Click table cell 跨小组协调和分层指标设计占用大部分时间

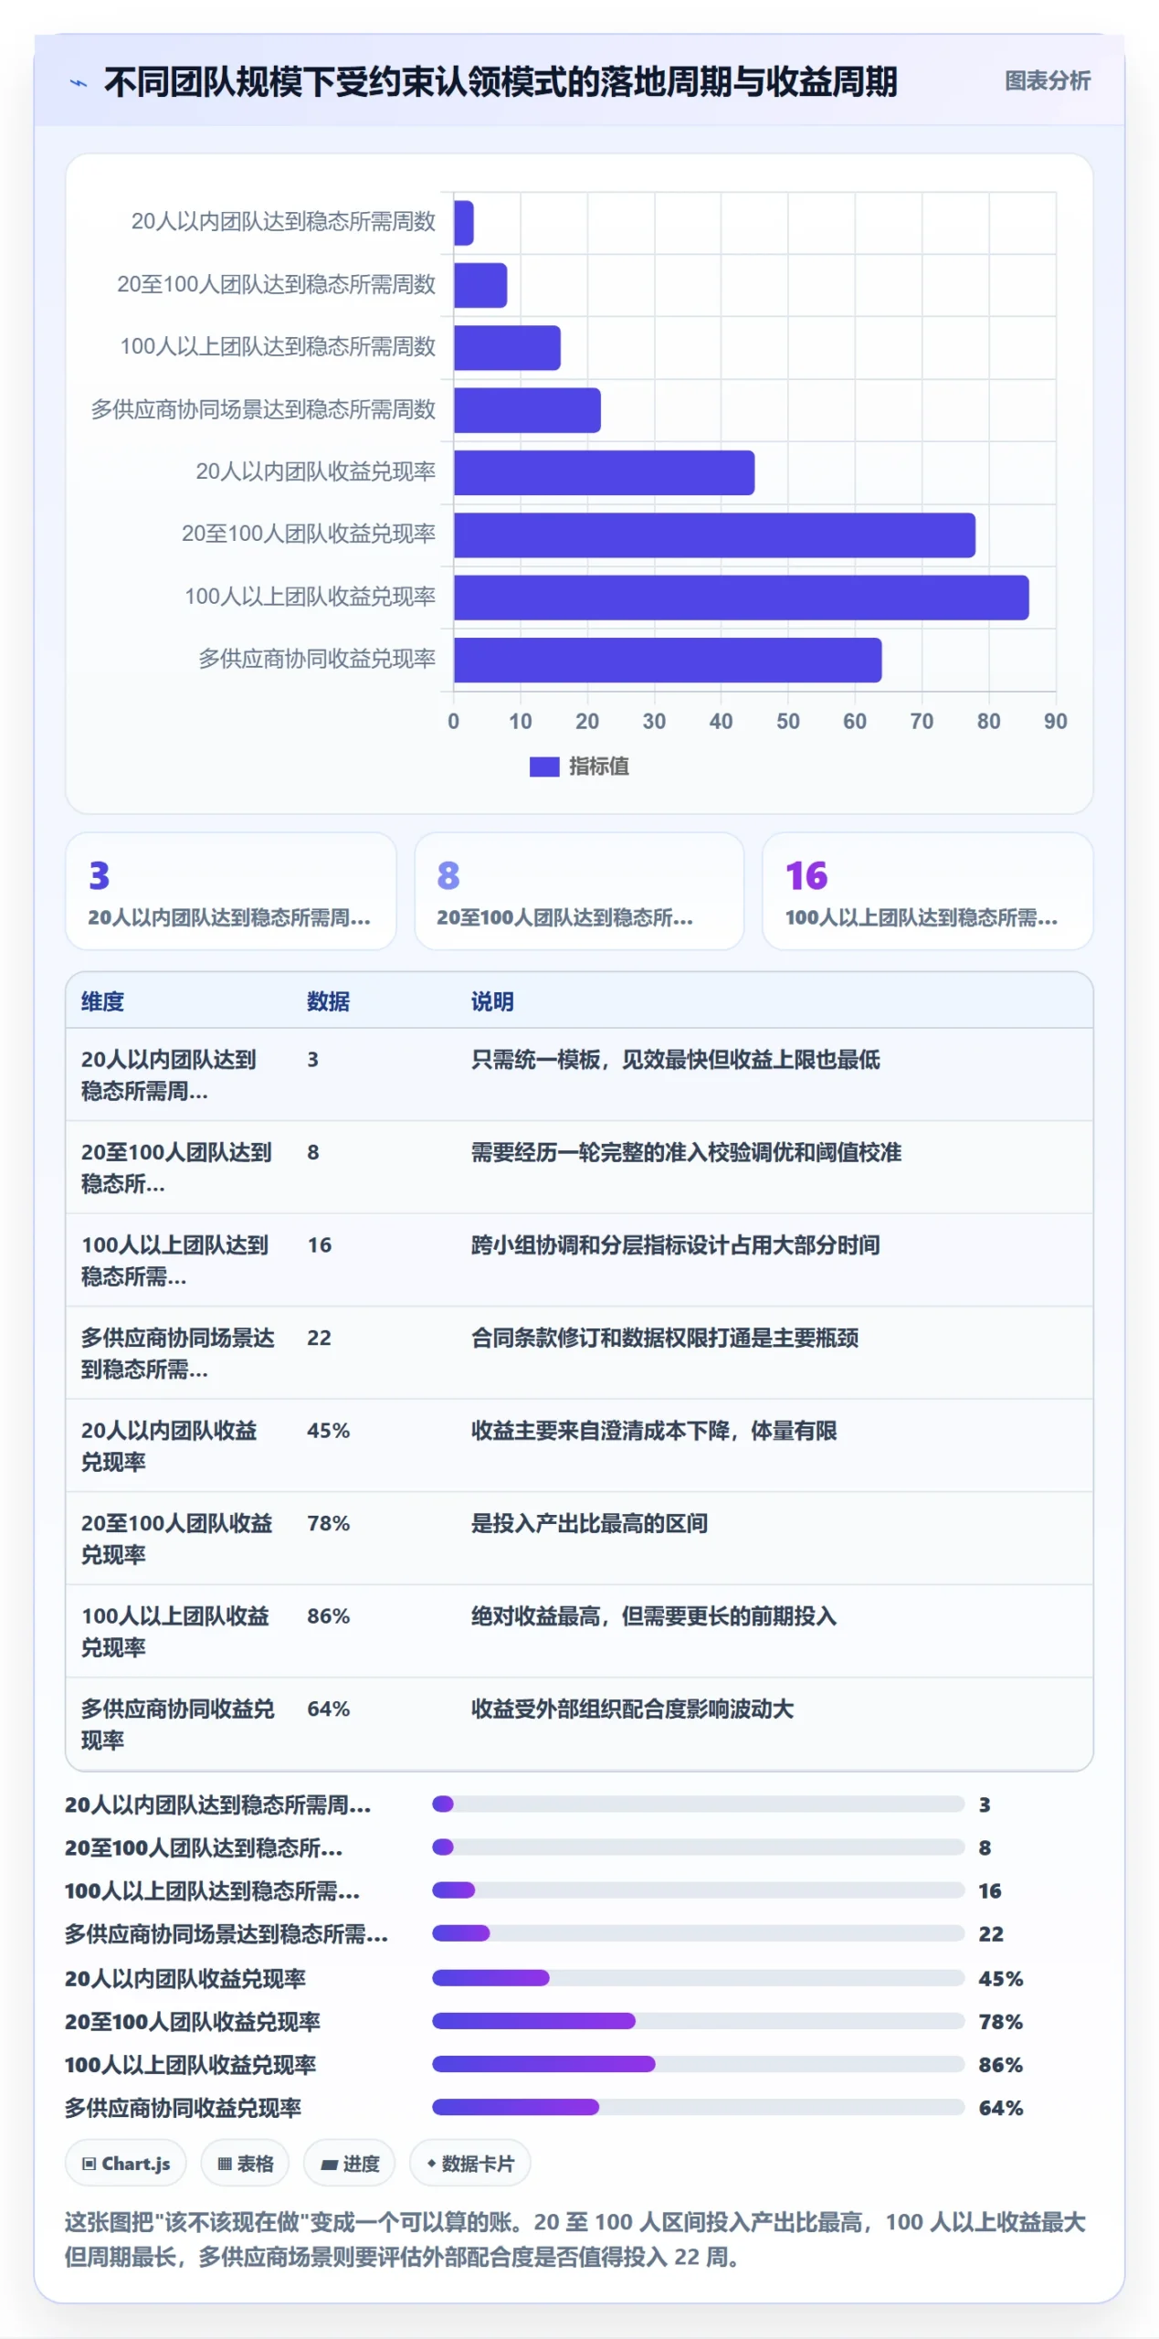click(675, 1245)
